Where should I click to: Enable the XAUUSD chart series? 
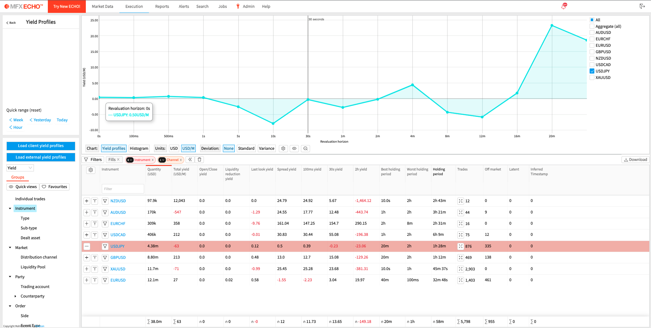click(x=592, y=78)
